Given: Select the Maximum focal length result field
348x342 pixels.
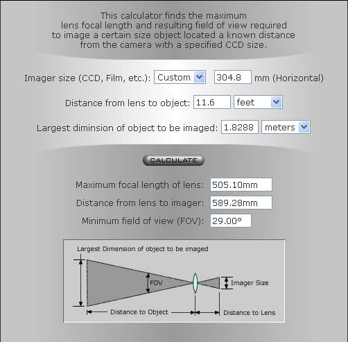Looking at the screenshot, I should coord(241,185).
